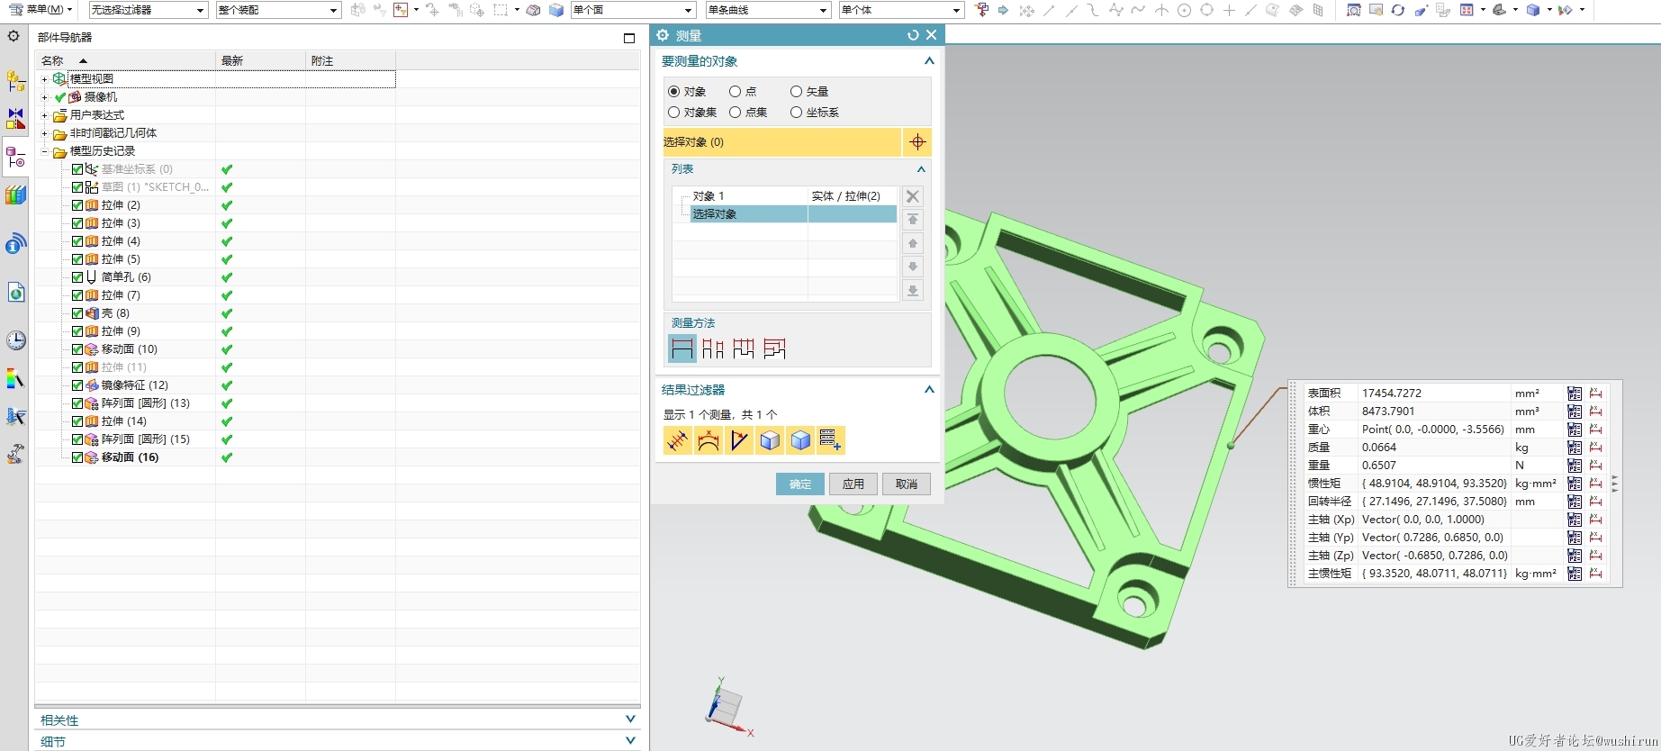
Task: Open the settings gear above part navigator
Action: tap(14, 36)
